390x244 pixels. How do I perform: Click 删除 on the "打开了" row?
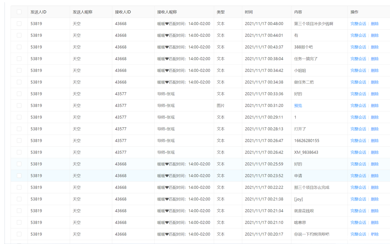click(375, 129)
